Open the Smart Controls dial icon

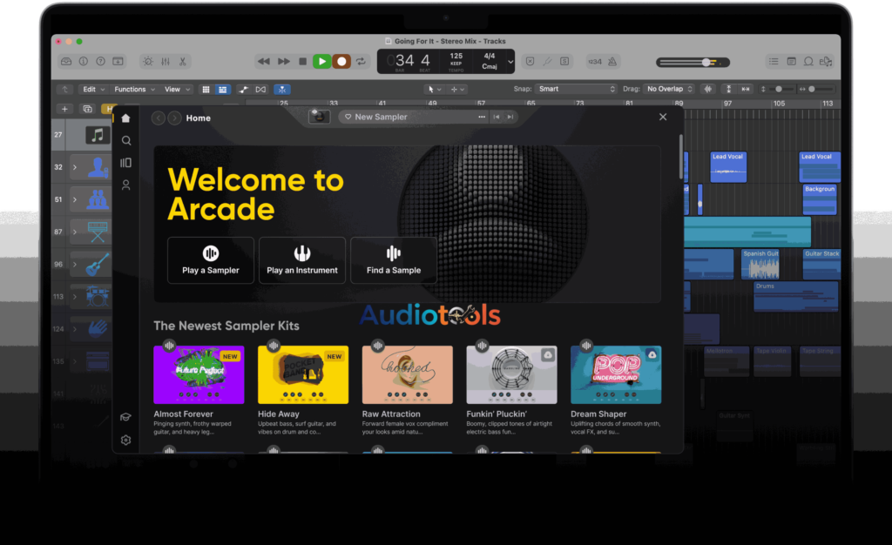[146, 62]
